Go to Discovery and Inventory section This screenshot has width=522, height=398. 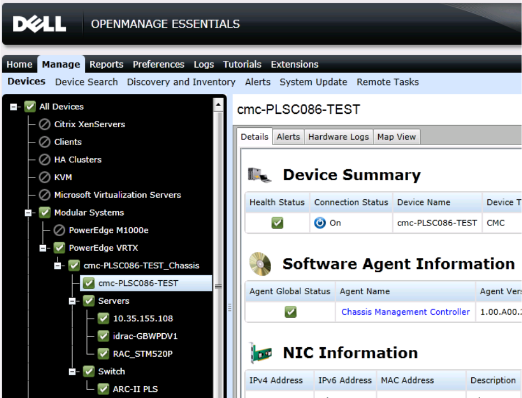coord(181,82)
